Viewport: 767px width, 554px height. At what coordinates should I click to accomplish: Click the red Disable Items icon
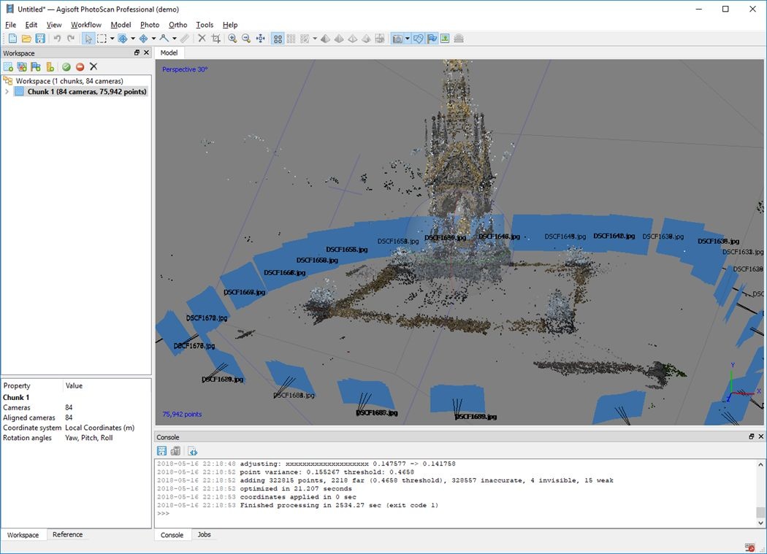coord(80,66)
